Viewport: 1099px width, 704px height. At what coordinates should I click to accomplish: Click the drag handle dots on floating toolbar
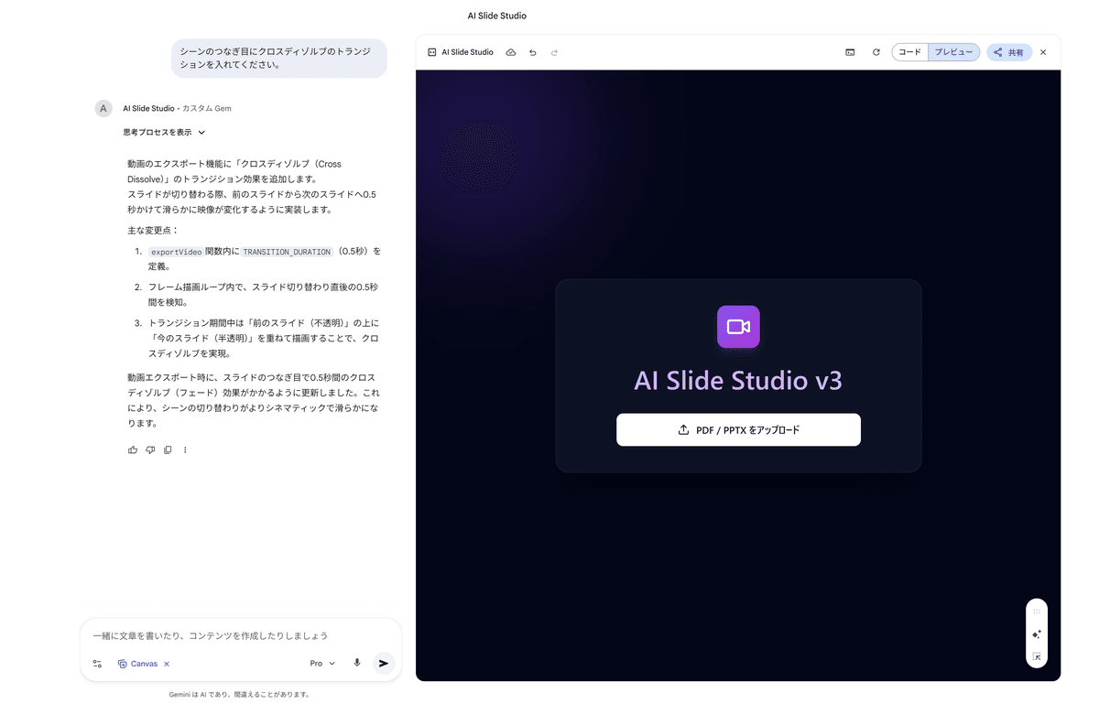1037,612
